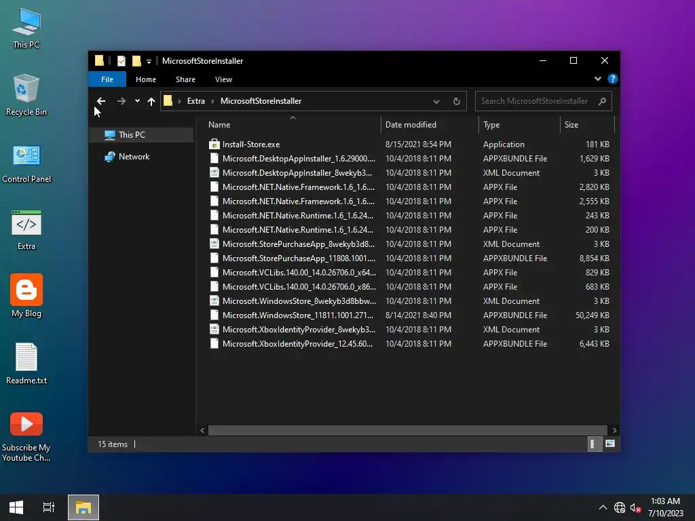695x521 pixels.
Task: Open Explorer Help question mark
Action: (613, 79)
